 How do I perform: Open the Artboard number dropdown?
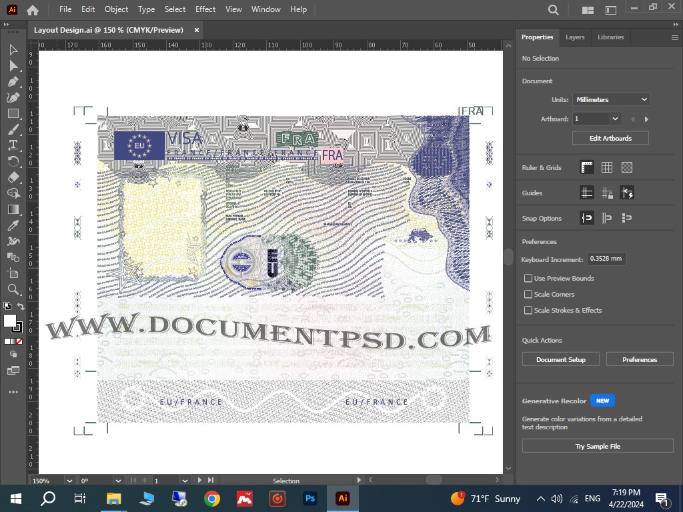(x=615, y=119)
